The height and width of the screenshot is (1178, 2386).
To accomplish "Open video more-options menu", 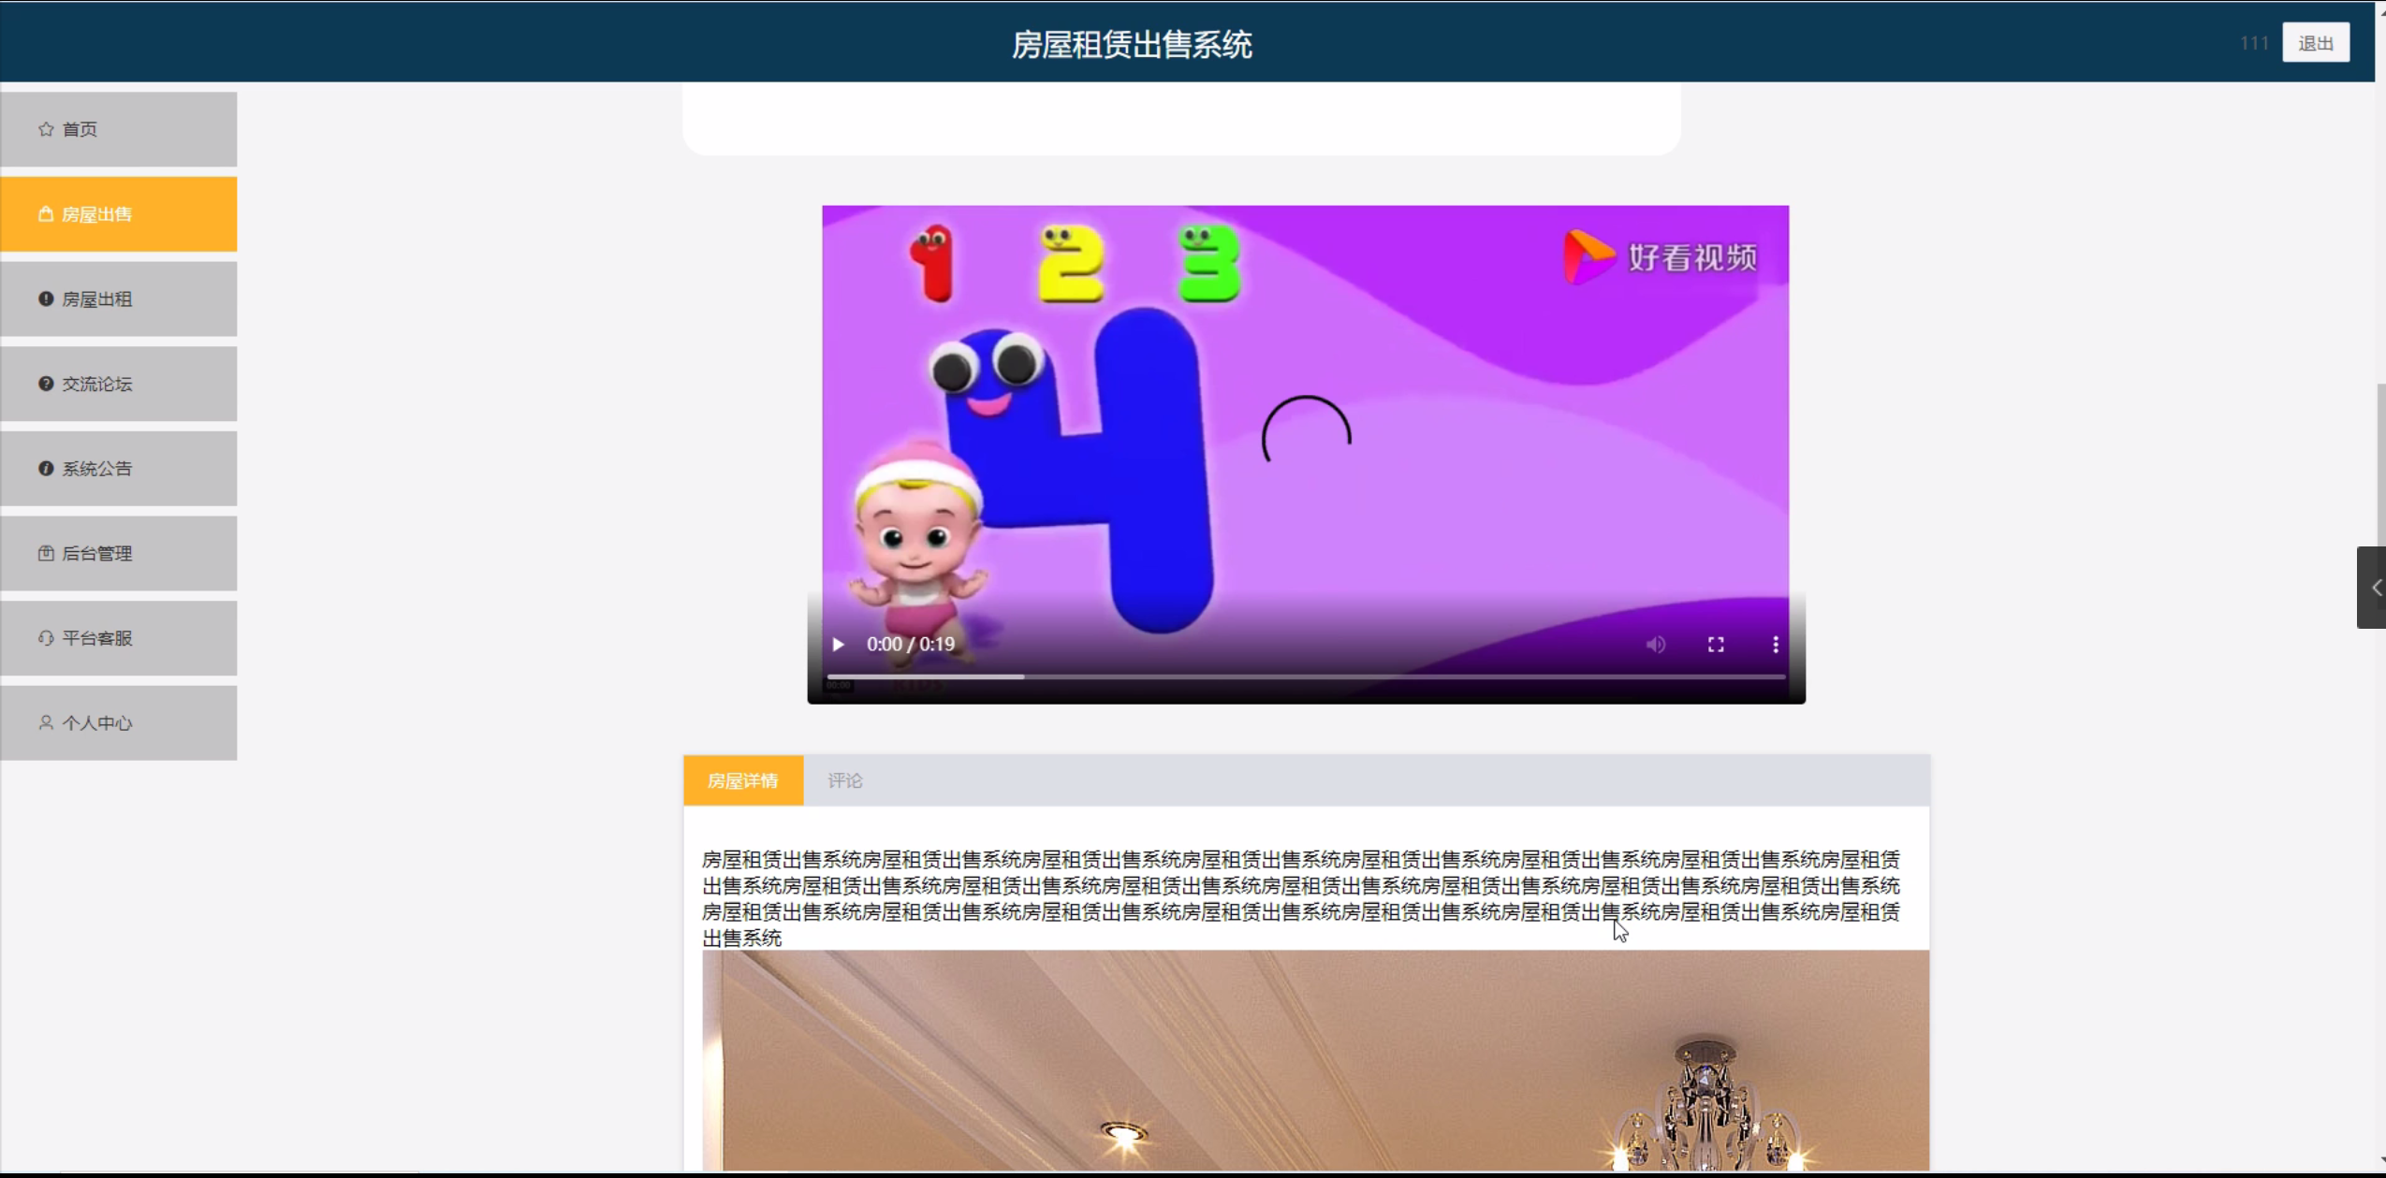I will pyautogui.click(x=1775, y=645).
